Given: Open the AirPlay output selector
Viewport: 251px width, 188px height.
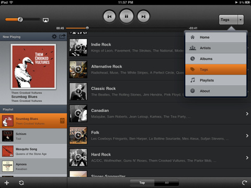Looking at the screenshot, I should tap(45, 20).
